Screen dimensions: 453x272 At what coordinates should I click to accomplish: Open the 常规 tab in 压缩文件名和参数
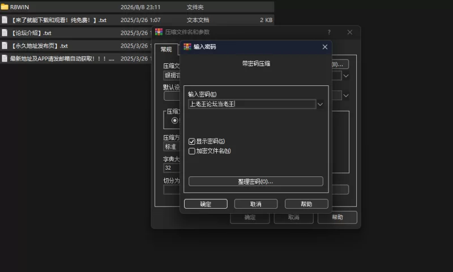(166, 49)
